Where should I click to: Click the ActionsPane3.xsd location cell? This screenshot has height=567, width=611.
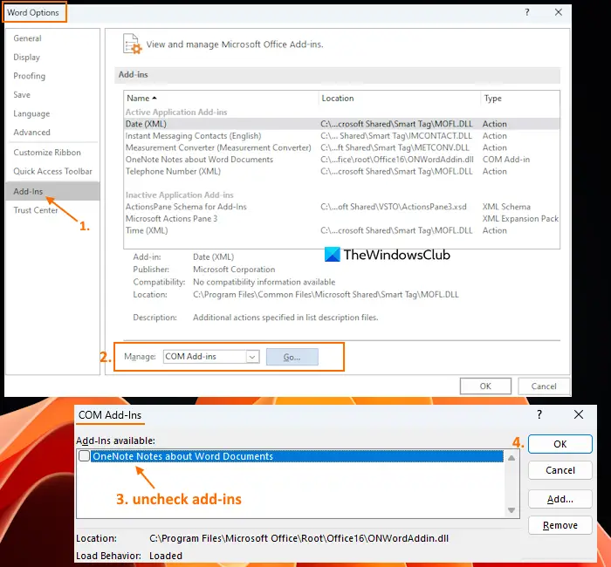(x=394, y=207)
